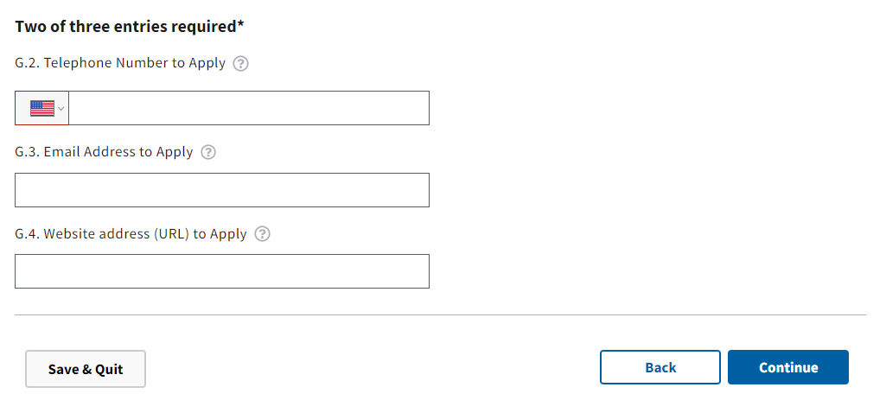Focus the Telephone Number to Apply field
Screen dimensions: 886x400
(249, 108)
